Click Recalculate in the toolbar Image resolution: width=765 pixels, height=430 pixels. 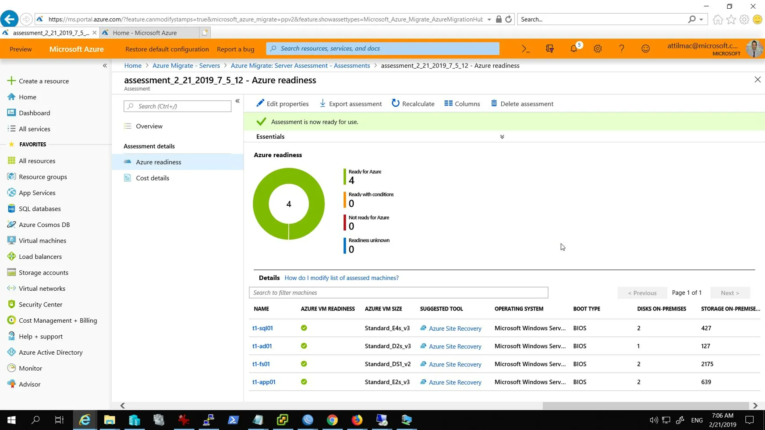click(x=413, y=104)
